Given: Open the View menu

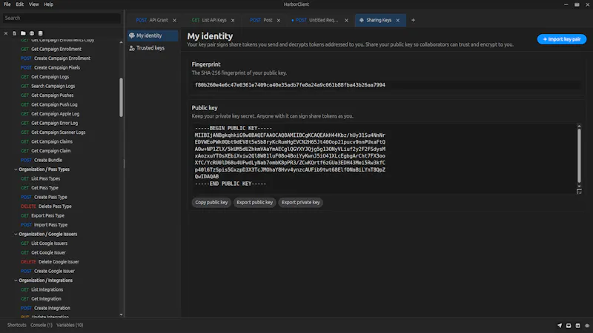Looking at the screenshot, I should click(x=33, y=4).
